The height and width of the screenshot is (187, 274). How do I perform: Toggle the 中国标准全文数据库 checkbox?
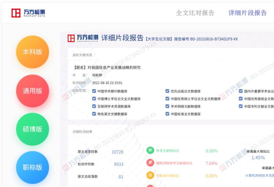[167, 114]
